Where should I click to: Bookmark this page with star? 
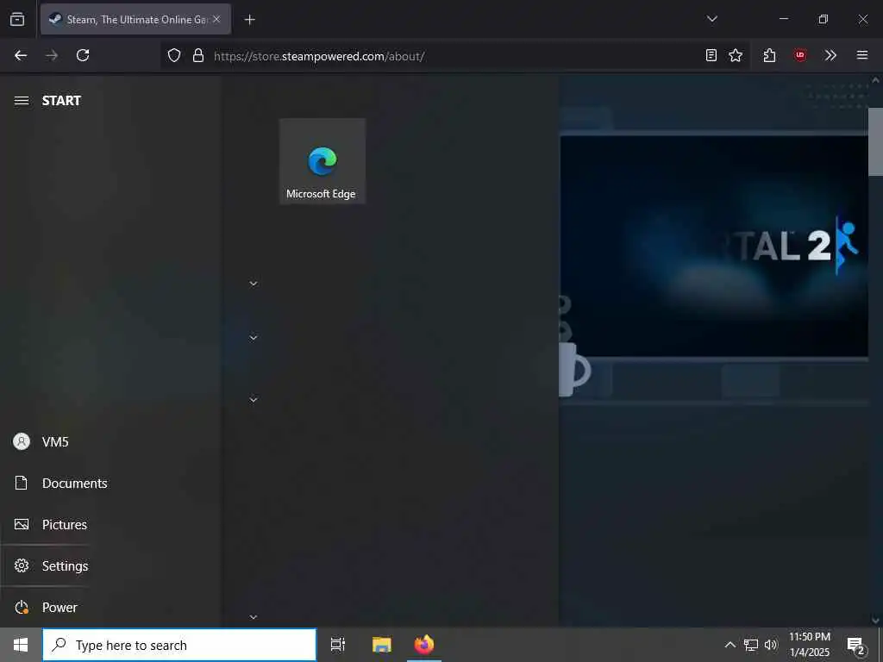click(x=736, y=55)
